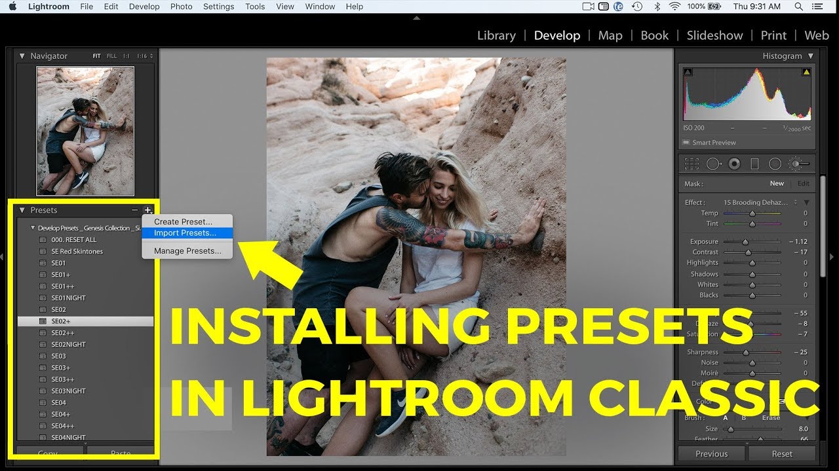Open the Apple menu icon
This screenshot has width=839, height=471.
[12, 7]
